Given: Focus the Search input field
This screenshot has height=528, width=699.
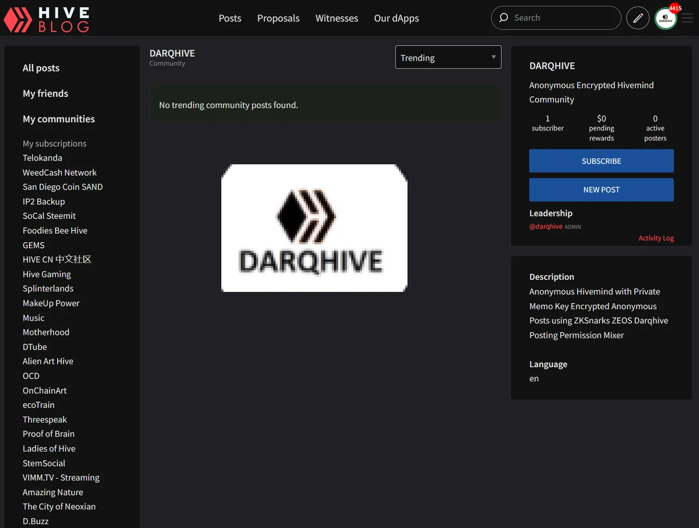Looking at the screenshot, I should [x=556, y=18].
